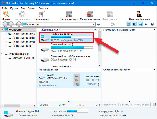Select Локальный диск (E:) tree item
Screen dimensions: 157x119
pos(24,38)
